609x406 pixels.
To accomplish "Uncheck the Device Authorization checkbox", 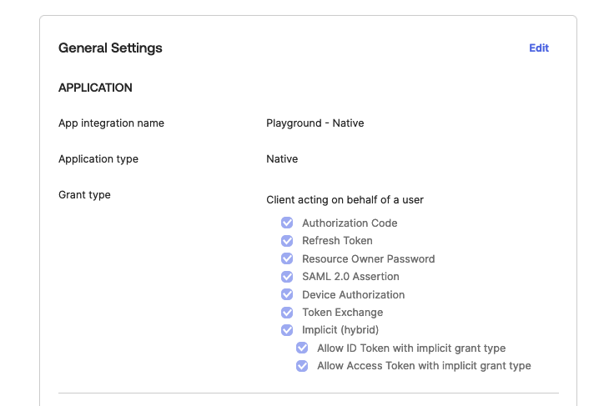I will point(287,294).
